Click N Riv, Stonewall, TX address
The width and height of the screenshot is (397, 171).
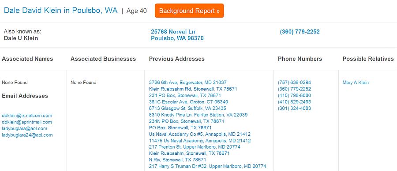click(x=177, y=160)
